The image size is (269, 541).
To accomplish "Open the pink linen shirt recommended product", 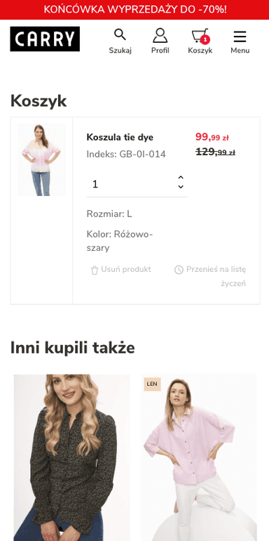I will (x=198, y=457).
